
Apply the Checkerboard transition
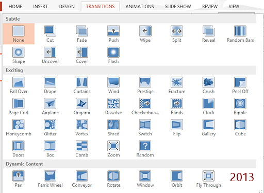point(145,107)
